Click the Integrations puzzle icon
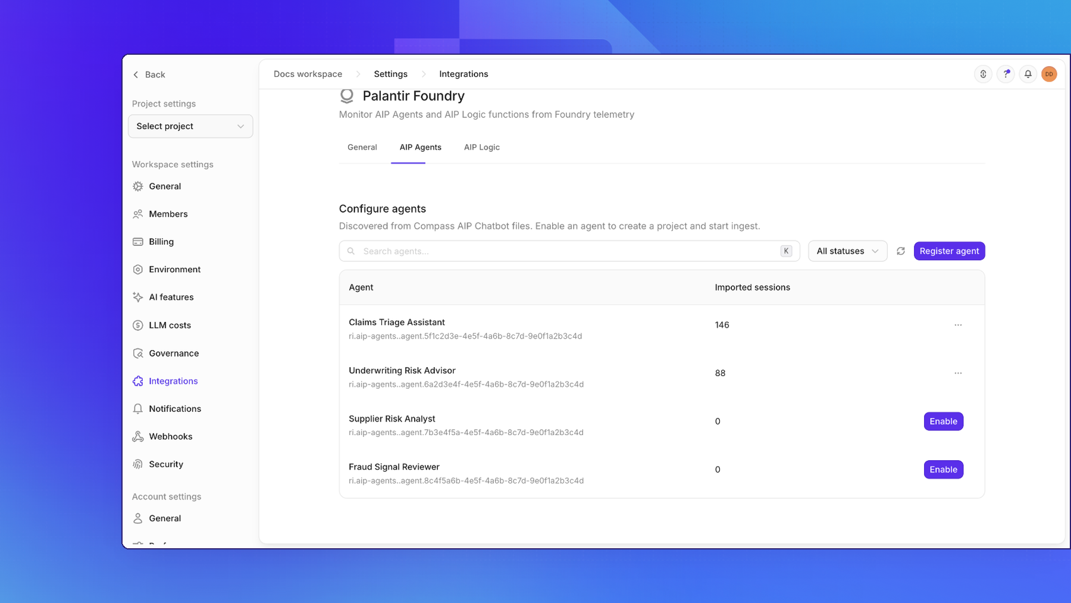The width and height of the screenshot is (1071, 603). point(138,381)
